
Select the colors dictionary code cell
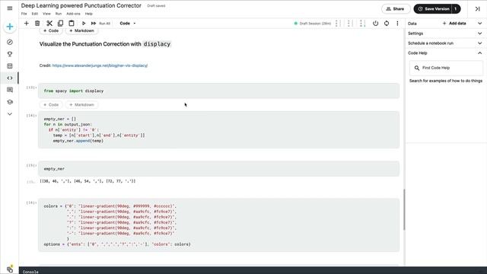[x=218, y=225]
